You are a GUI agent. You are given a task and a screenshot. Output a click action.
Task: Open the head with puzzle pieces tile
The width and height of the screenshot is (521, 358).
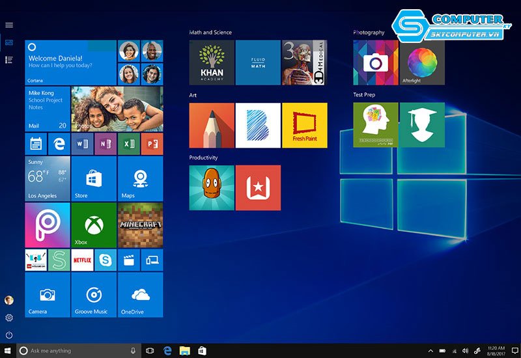[376, 125]
